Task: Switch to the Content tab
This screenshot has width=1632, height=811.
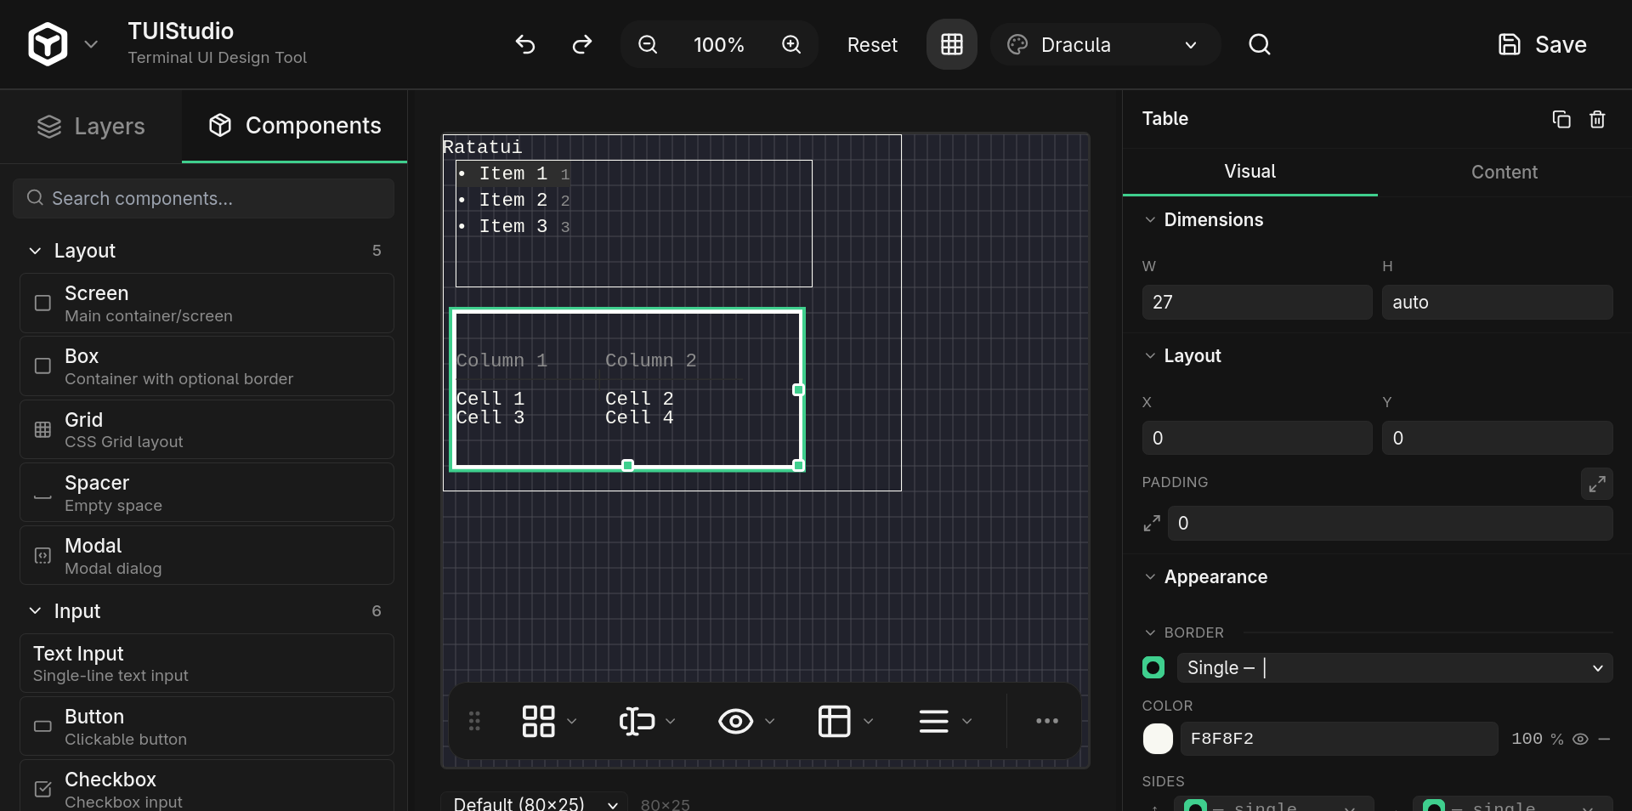Action: pyautogui.click(x=1504, y=172)
